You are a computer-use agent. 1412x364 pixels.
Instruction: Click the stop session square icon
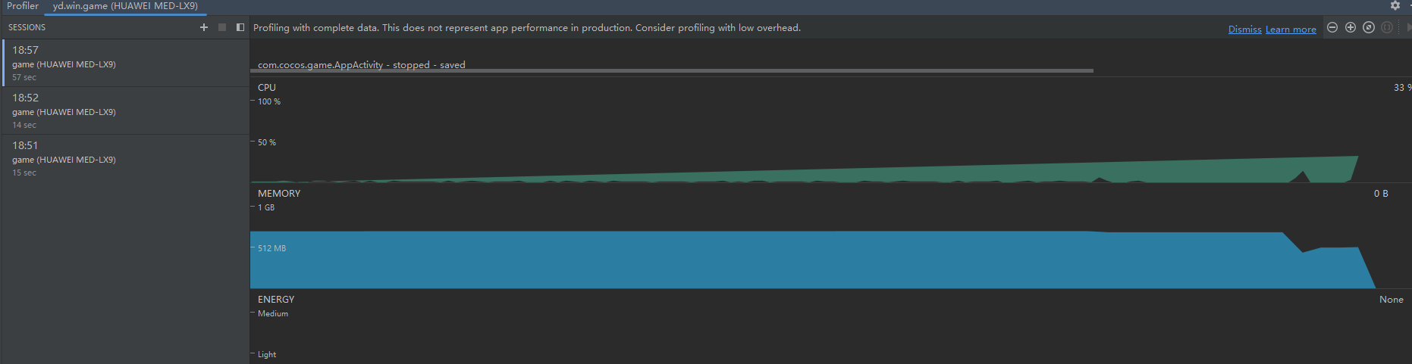click(x=222, y=27)
